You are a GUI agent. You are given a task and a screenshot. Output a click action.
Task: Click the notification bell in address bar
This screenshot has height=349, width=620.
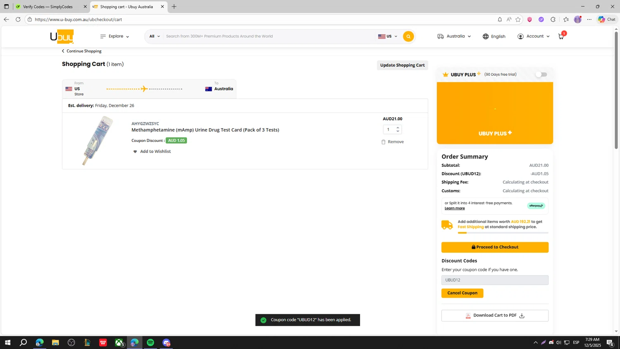[500, 19]
